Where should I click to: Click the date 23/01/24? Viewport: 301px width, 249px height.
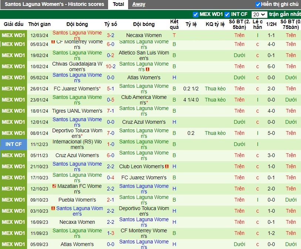point(39,100)
